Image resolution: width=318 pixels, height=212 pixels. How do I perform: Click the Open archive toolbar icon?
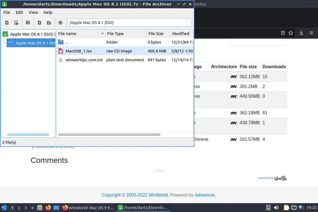[16, 23]
